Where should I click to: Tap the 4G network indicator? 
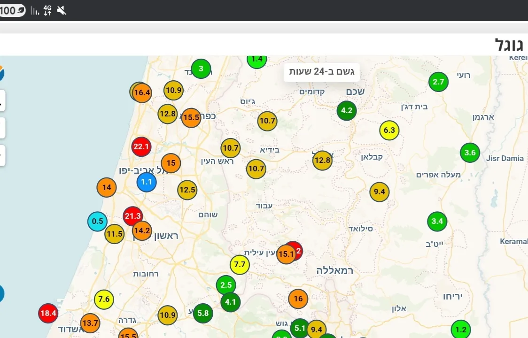tap(47, 10)
